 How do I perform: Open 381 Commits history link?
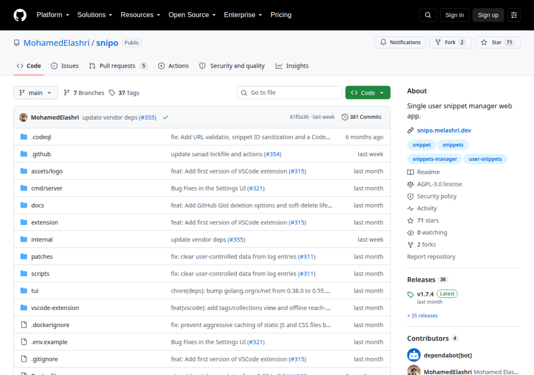[x=361, y=117]
